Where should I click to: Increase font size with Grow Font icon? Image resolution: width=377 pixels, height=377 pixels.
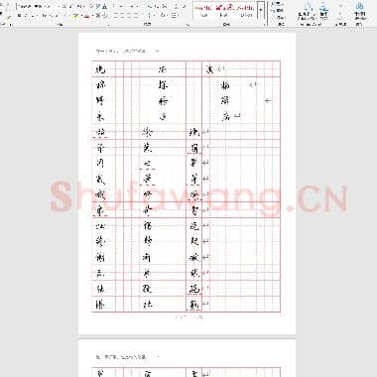(63, 6)
